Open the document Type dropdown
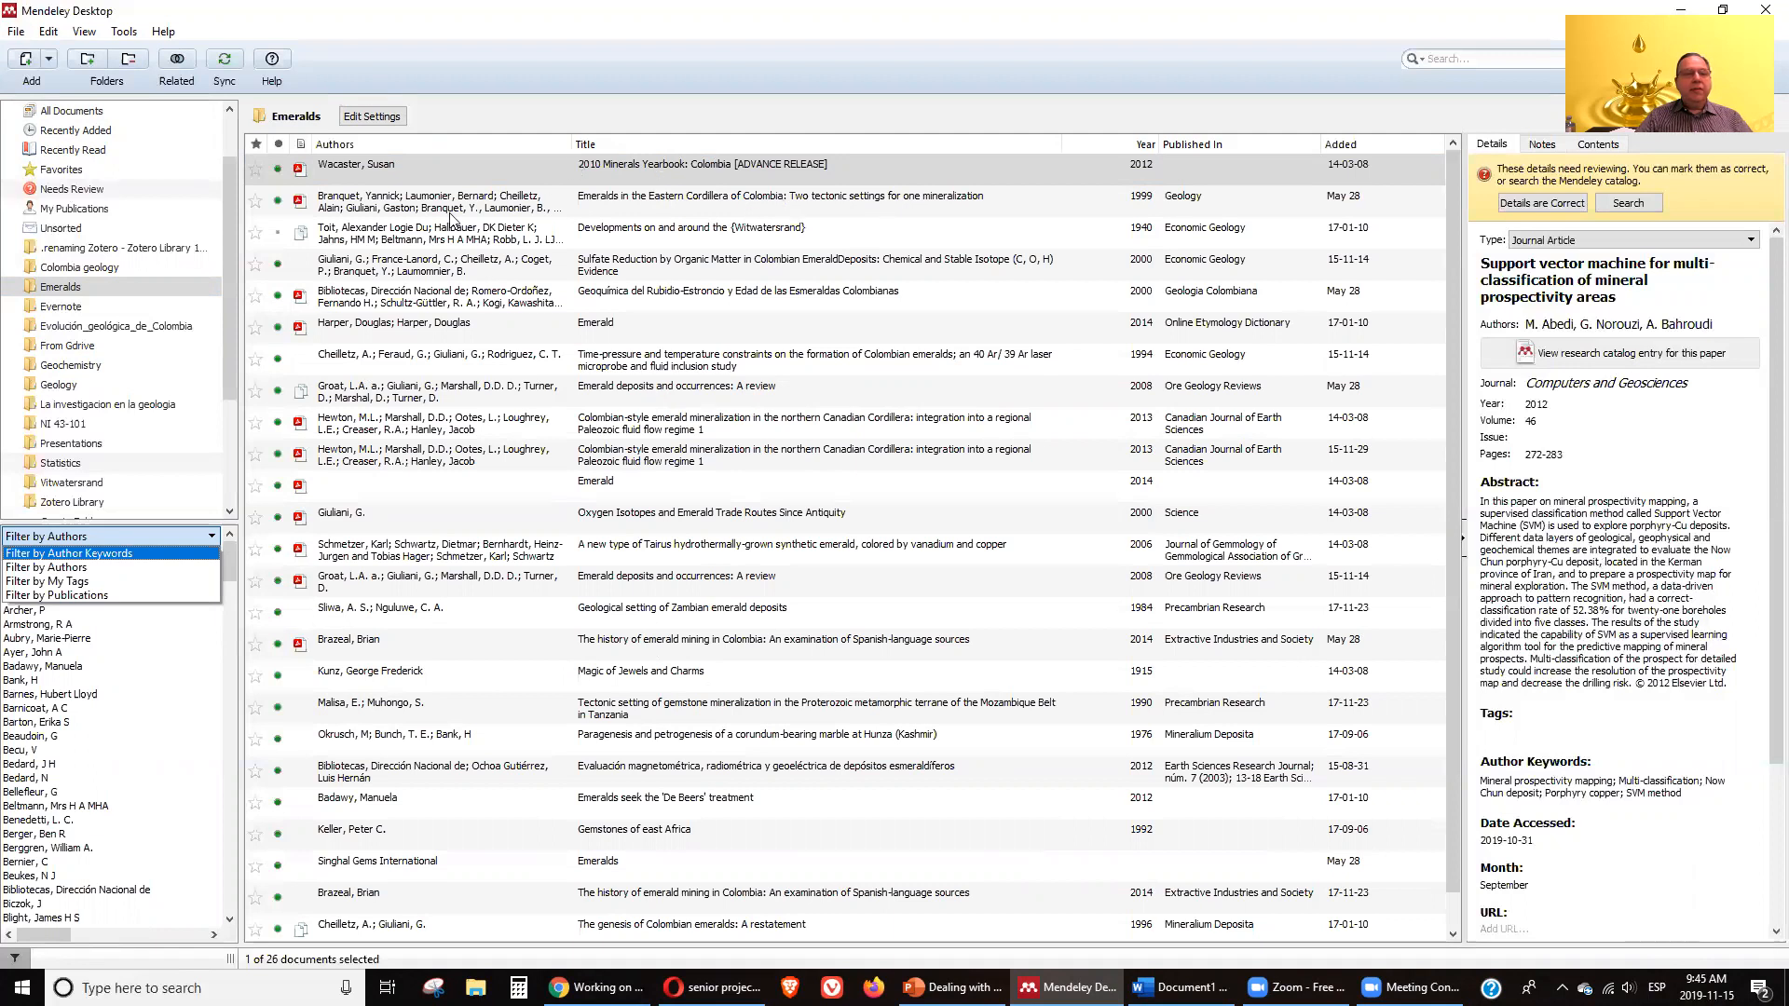The image size is (1789, 1006). [x=1634, y=240]
